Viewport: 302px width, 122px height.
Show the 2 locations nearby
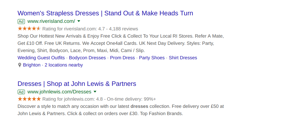point(64,65)
